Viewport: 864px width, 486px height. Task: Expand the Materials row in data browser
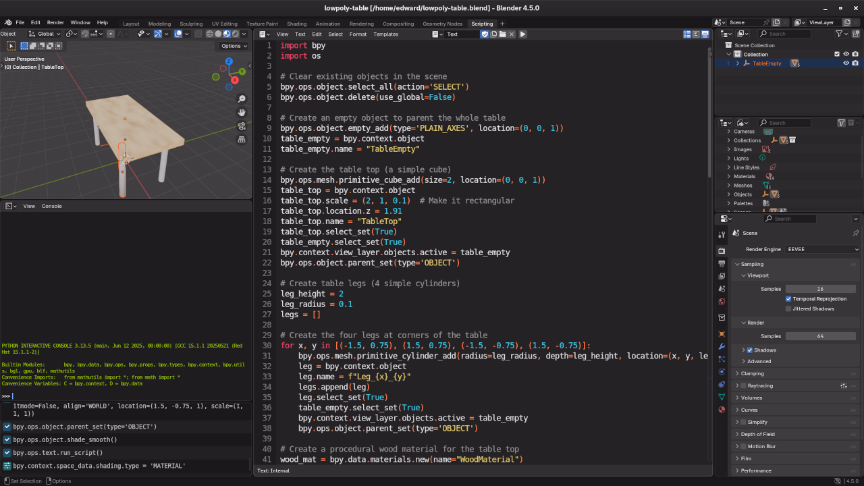729,176
